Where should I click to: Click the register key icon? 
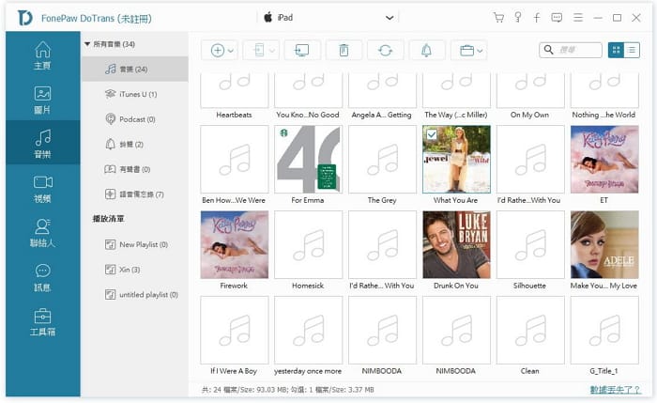[x=518, y=18]
